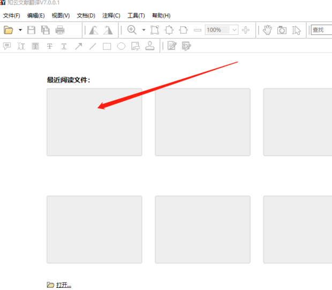This screenshot has height=290, width=332.
Task: Select the highlight text tool
Action: click(x=35, y=46)
